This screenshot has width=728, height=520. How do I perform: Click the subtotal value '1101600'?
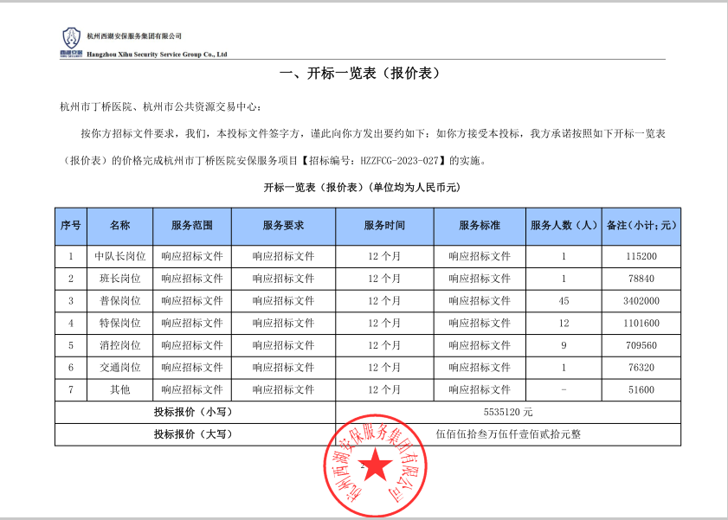(x=641, y=323)
